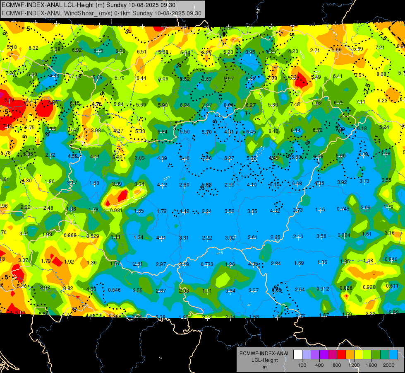Click the wind shear value 6.44

click(141, 78)
